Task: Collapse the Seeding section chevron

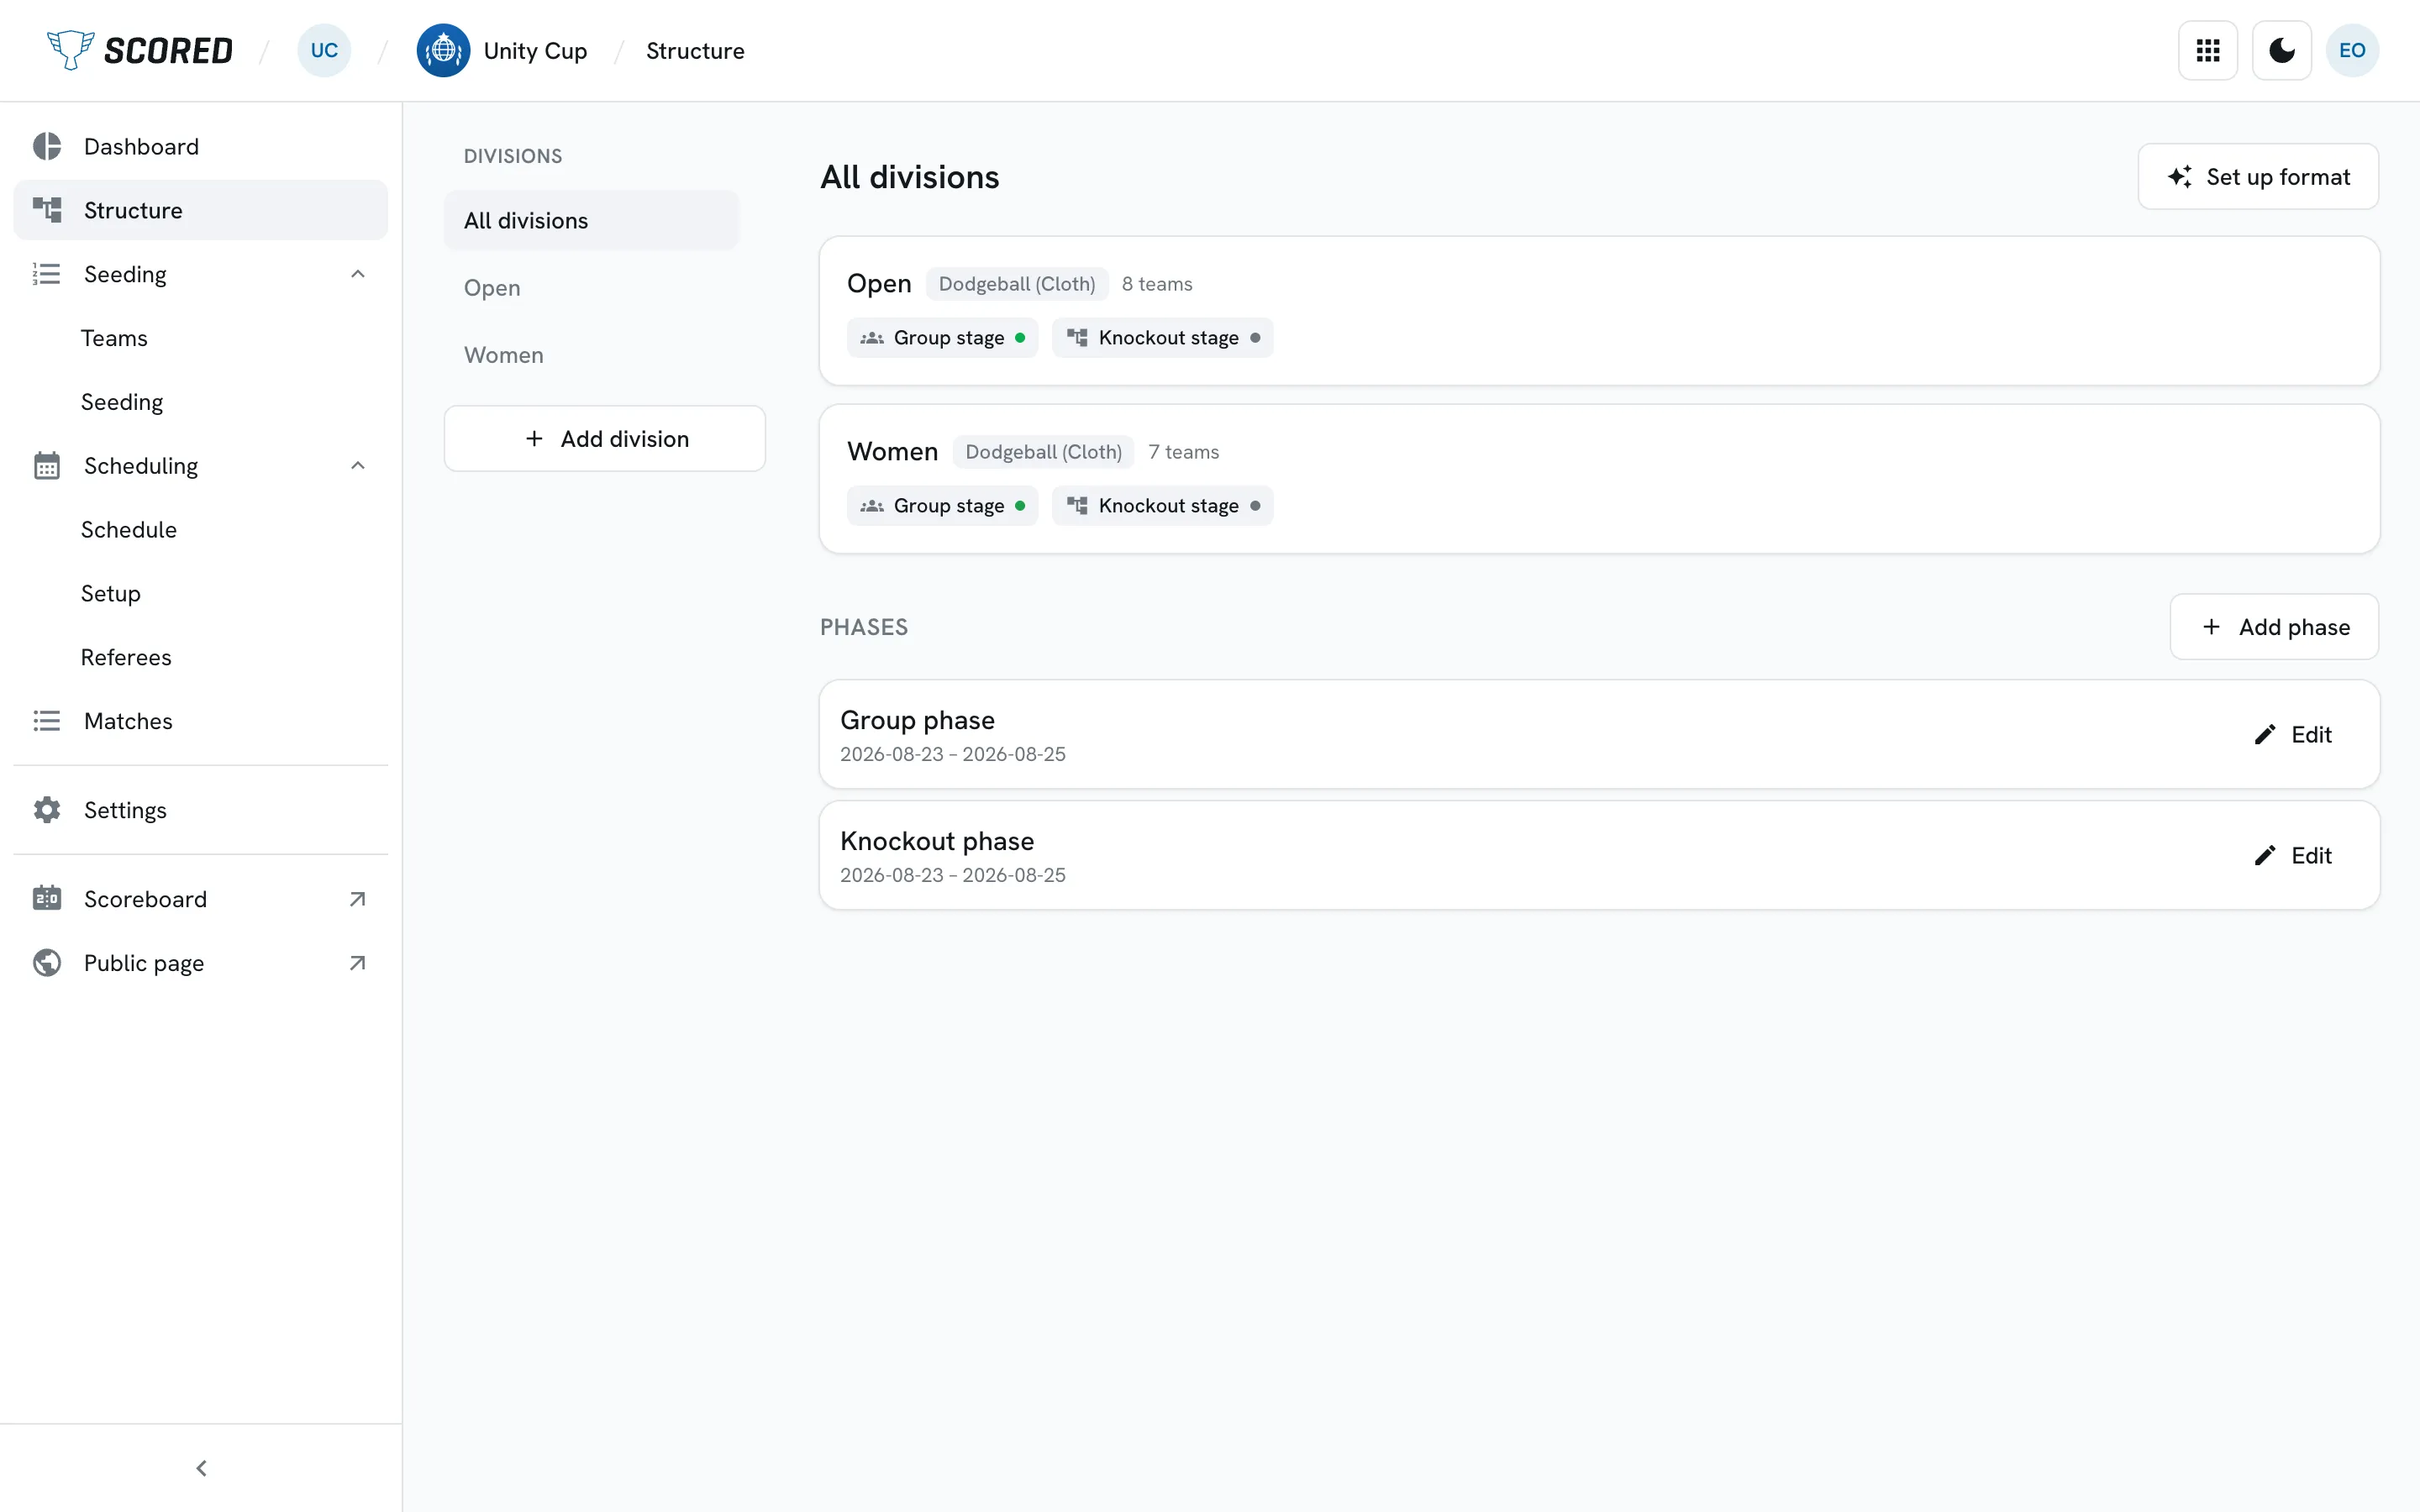Action: point(357,274)
